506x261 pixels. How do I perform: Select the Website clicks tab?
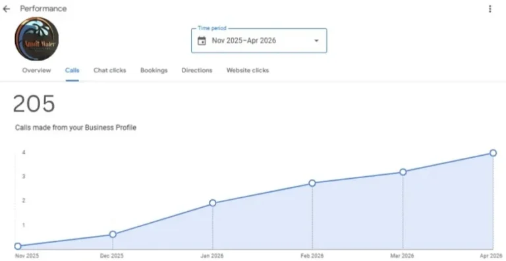pos(248,70)
